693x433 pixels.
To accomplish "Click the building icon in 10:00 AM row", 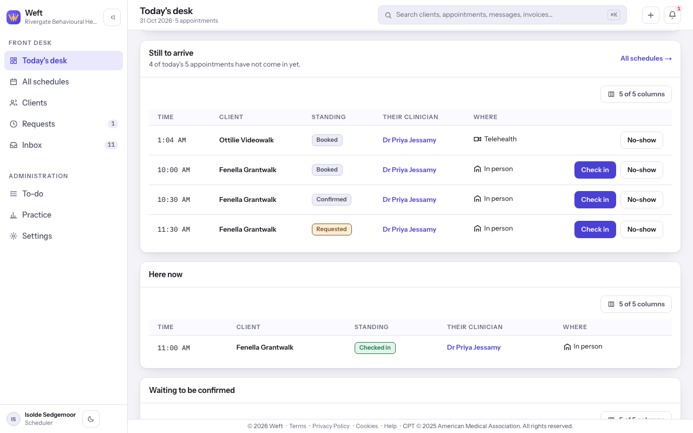I will [x=478, y=169].
